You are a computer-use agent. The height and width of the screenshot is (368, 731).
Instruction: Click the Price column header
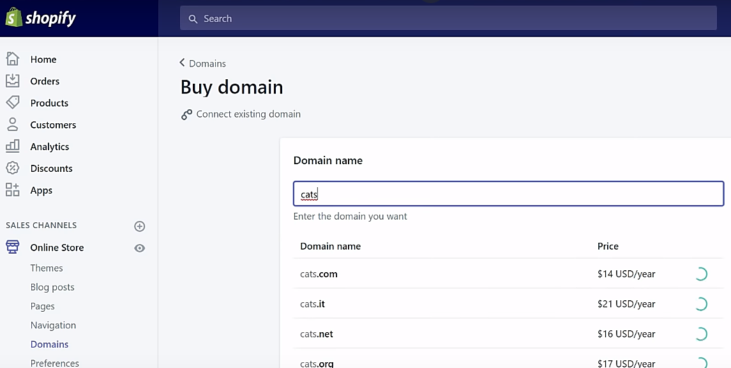[608, 246]
